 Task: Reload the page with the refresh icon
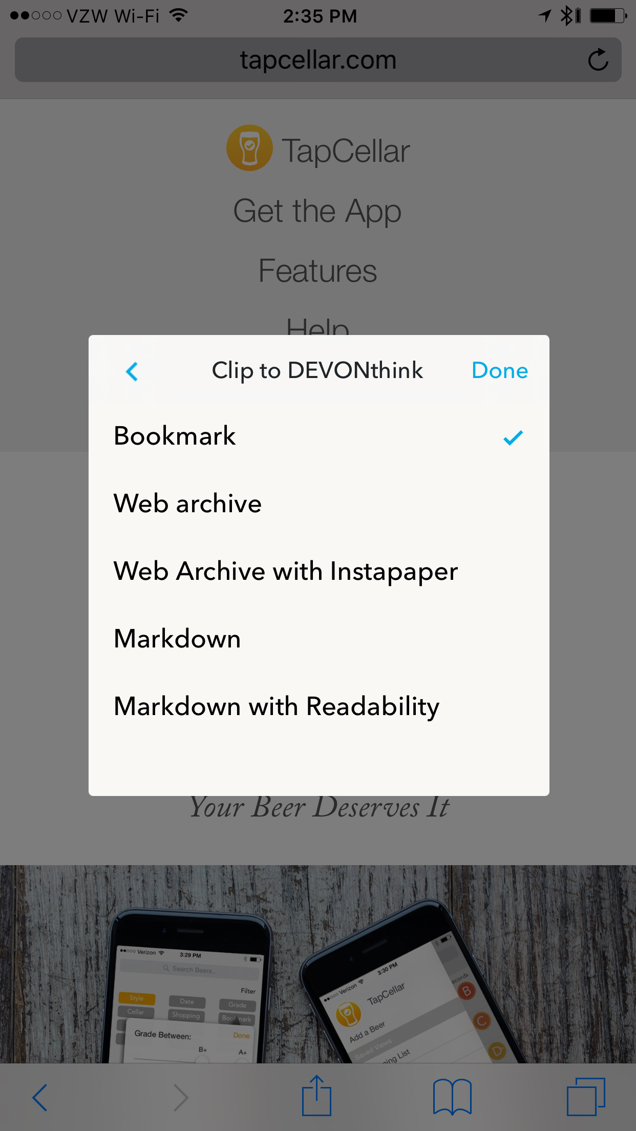598,59
